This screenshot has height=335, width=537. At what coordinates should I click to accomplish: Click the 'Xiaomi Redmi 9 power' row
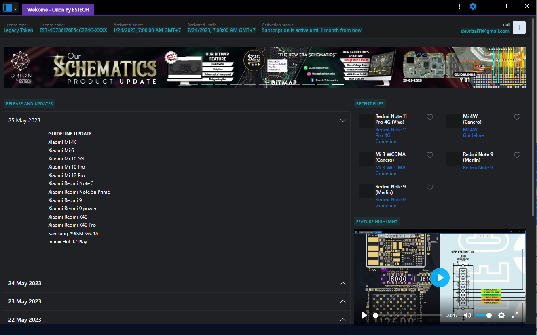point(72,209)
